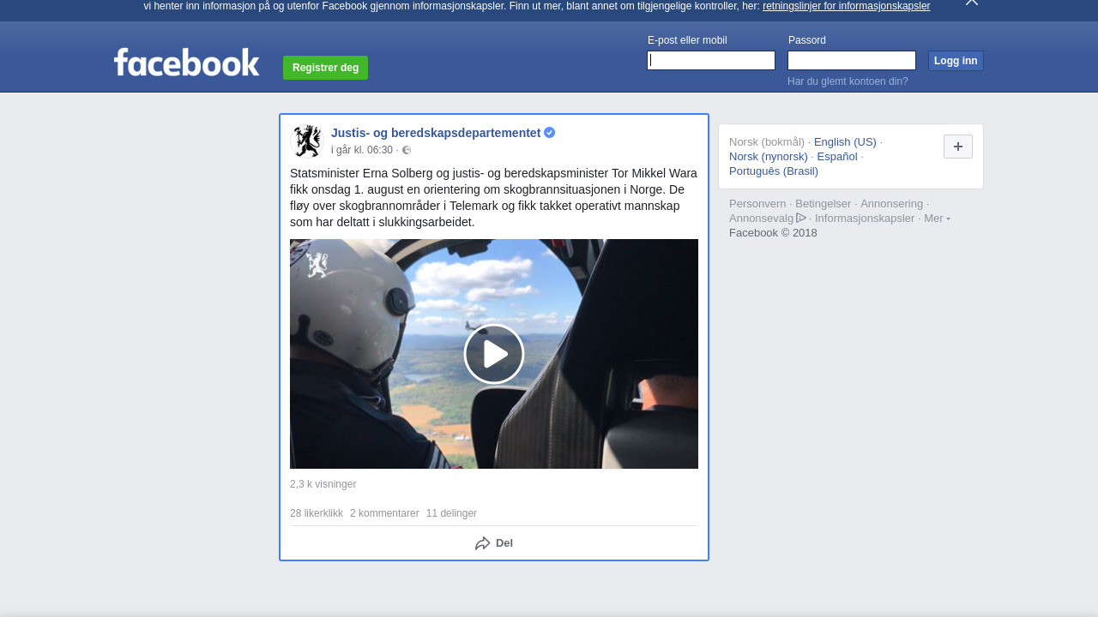Open retningslinjer for informasjonskapsler link

(x=846, y=6)
